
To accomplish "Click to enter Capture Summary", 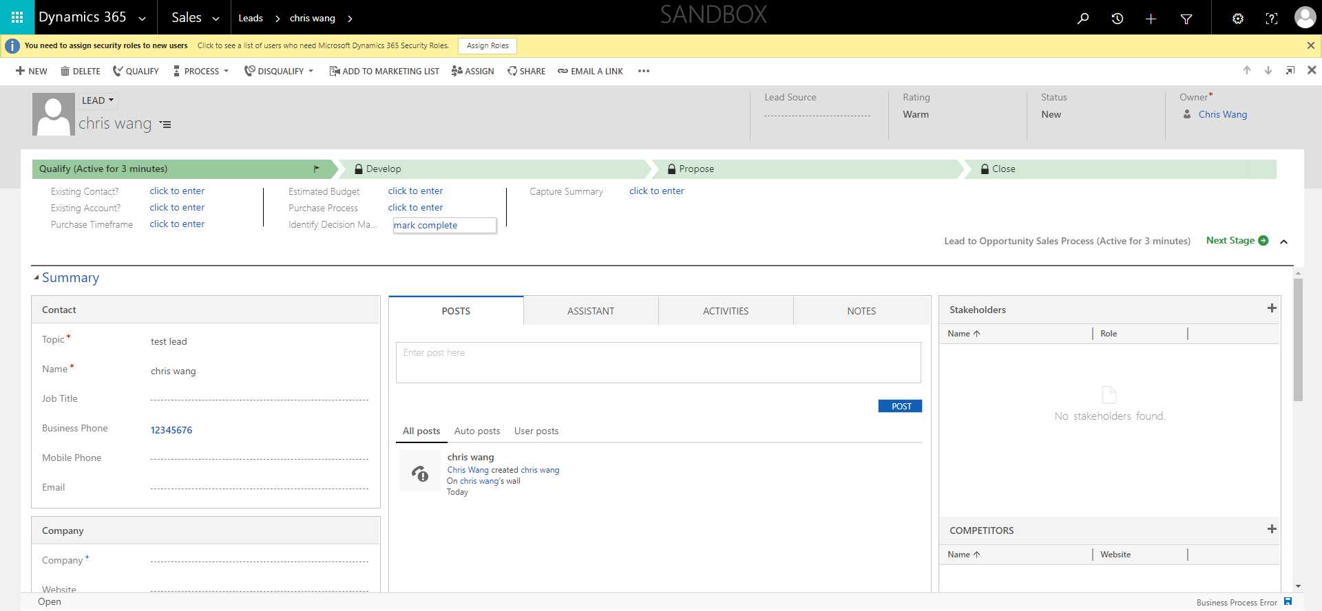I will [656, 191].
